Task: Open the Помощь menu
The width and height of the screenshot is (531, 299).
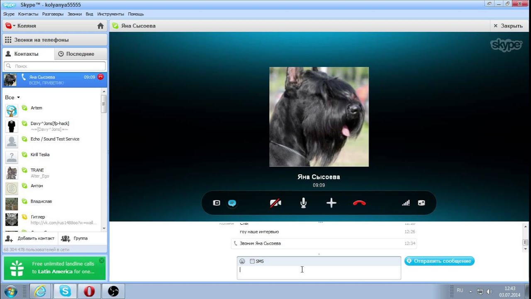Action: [x=136, y=14]
